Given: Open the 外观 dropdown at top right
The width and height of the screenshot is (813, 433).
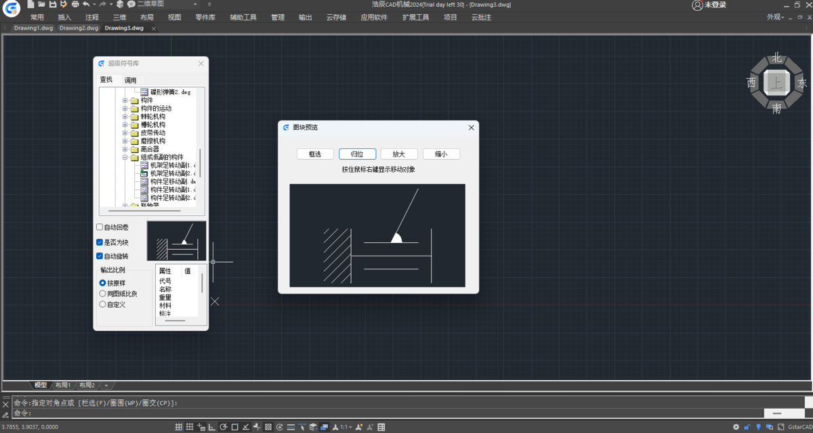Looking at the screenshot, I should [777, 17].
